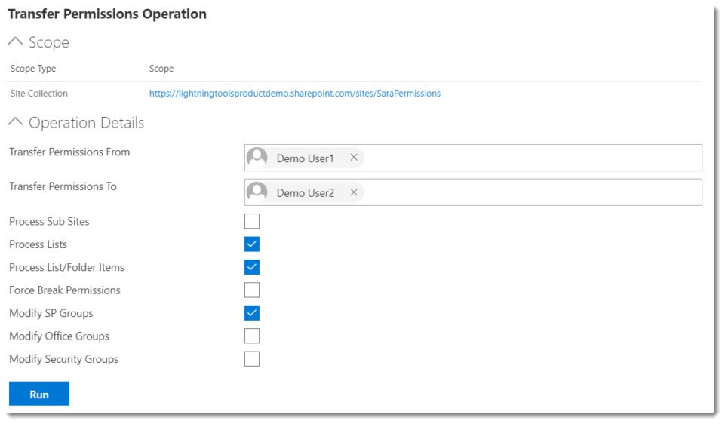Click the Process Sub Sites label
The image size is (725, 424).
50,222
